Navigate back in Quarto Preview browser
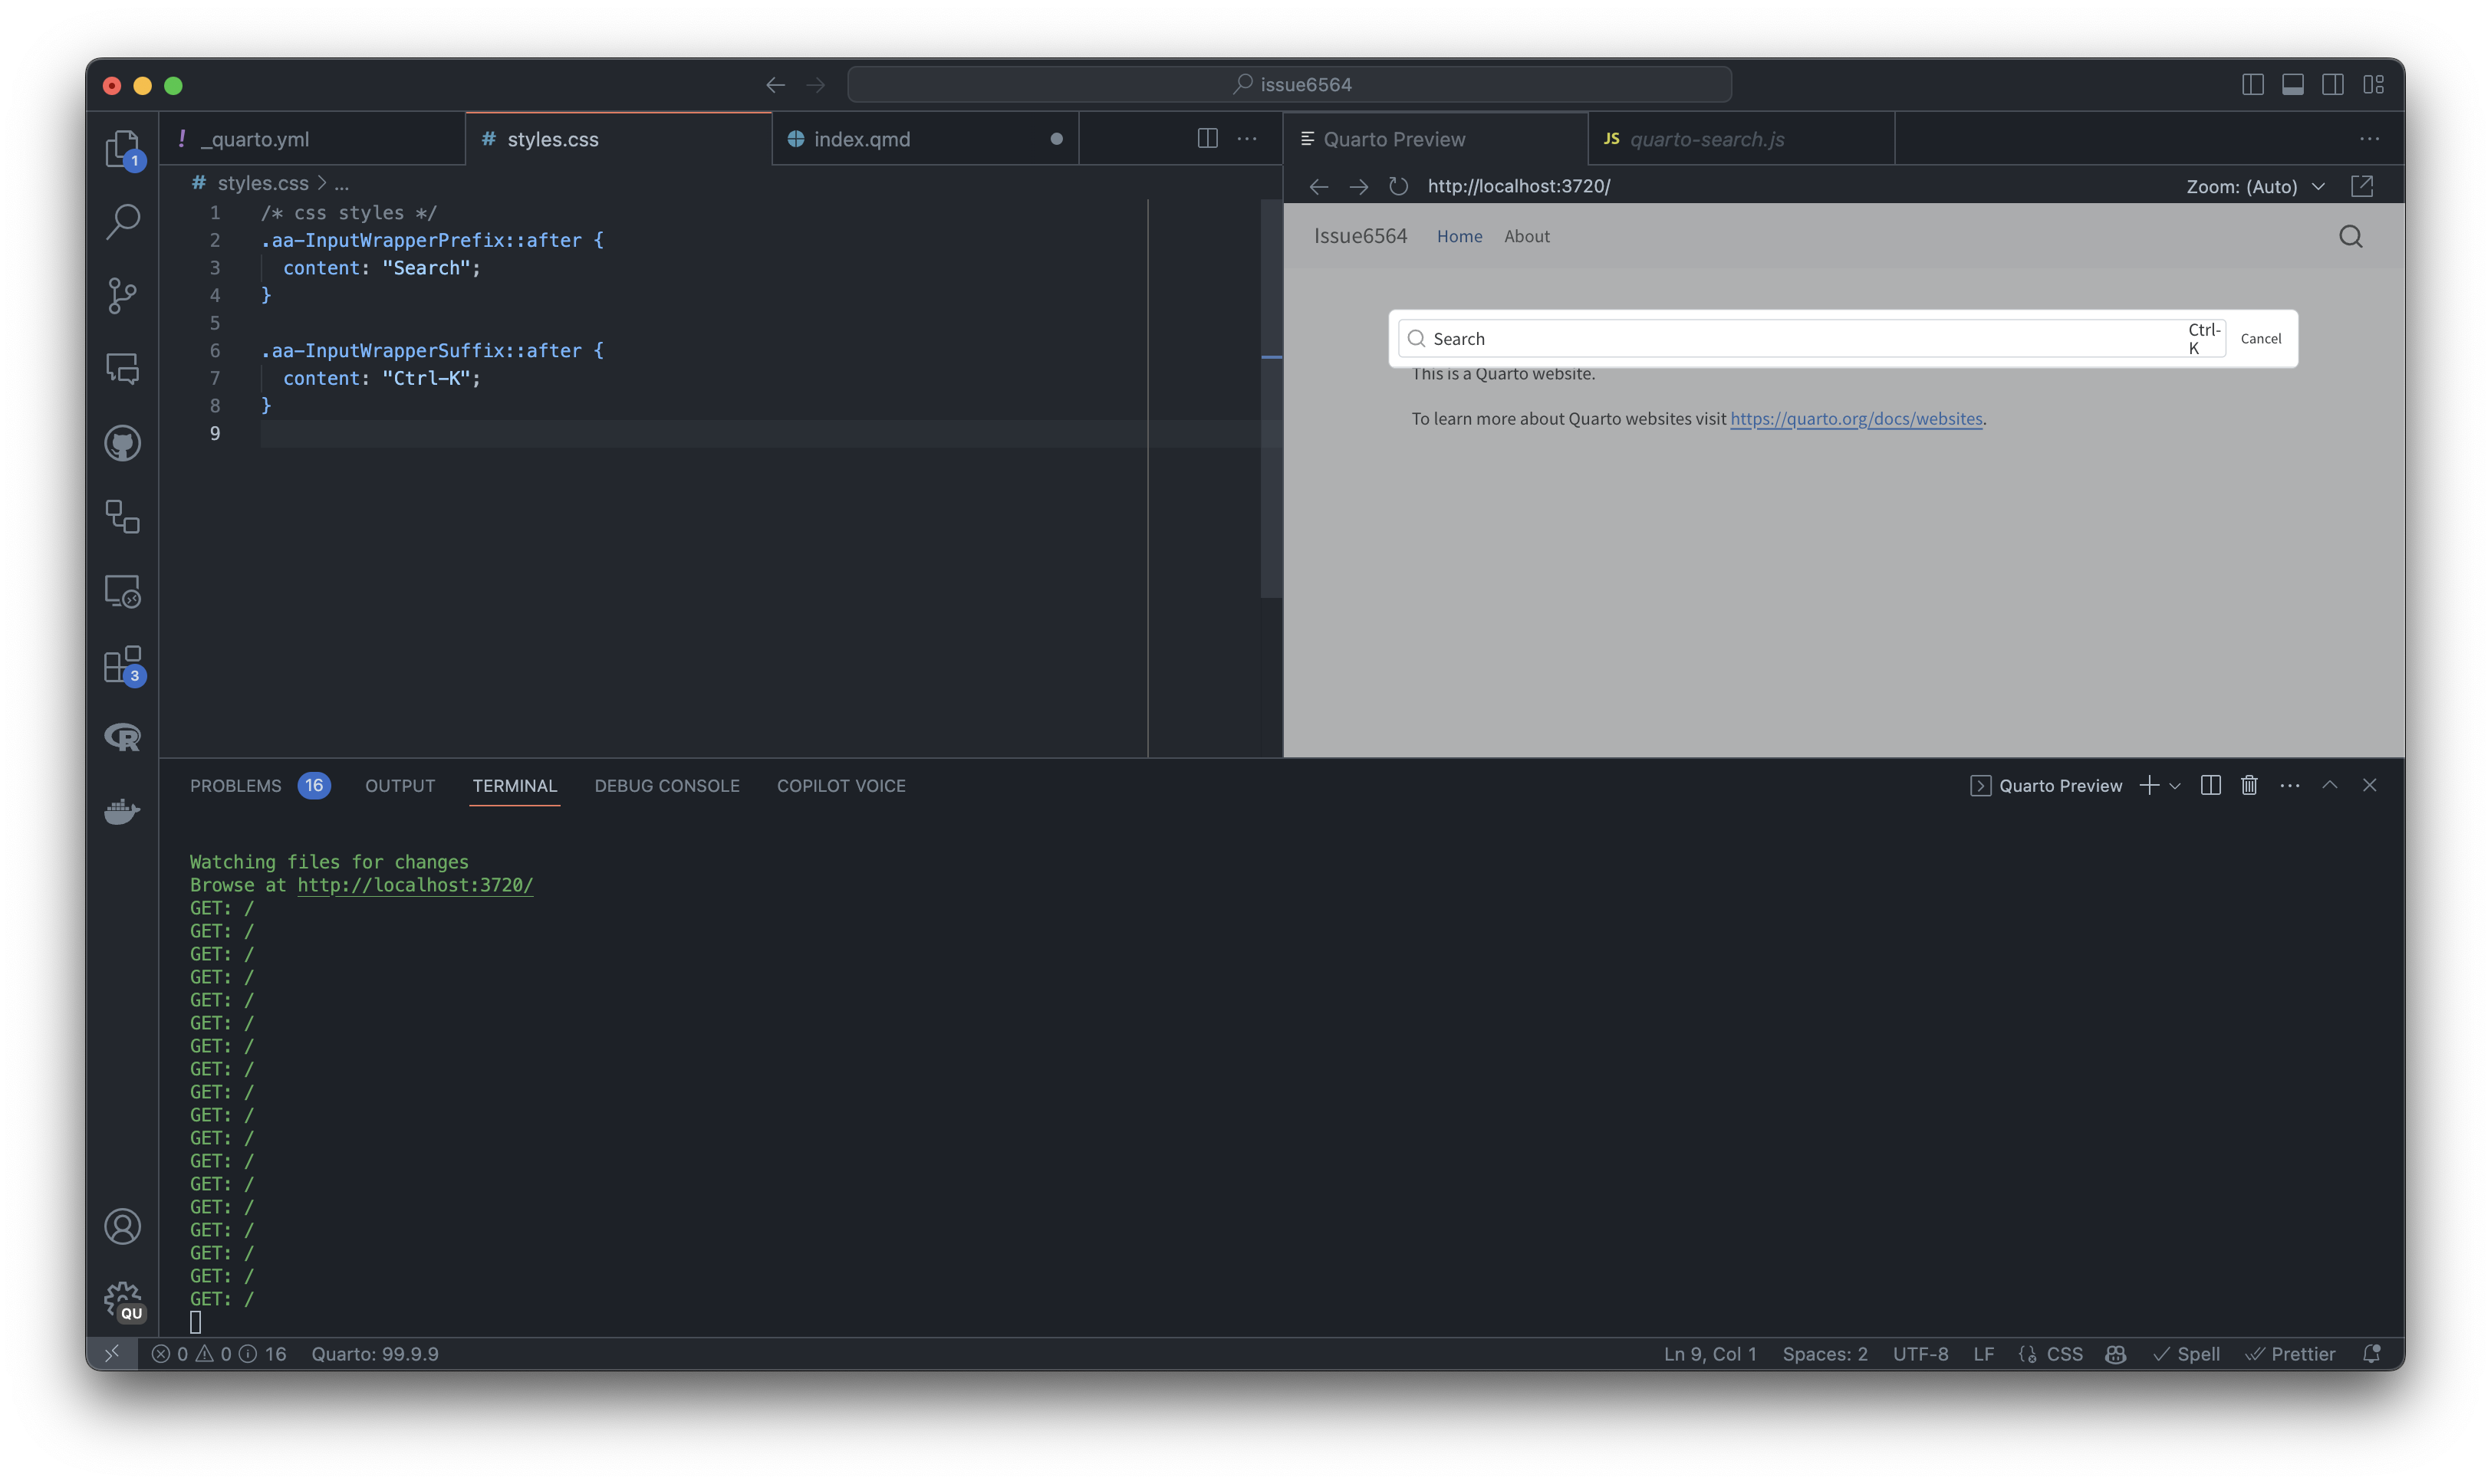The height and width of the screenshot is (1484, 2491). [x=1318, y=186]
